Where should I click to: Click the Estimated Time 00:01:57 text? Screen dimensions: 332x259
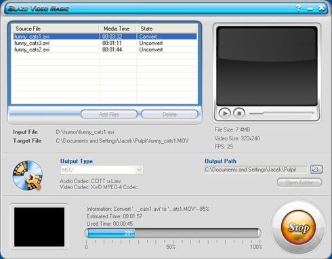[115, 216]
